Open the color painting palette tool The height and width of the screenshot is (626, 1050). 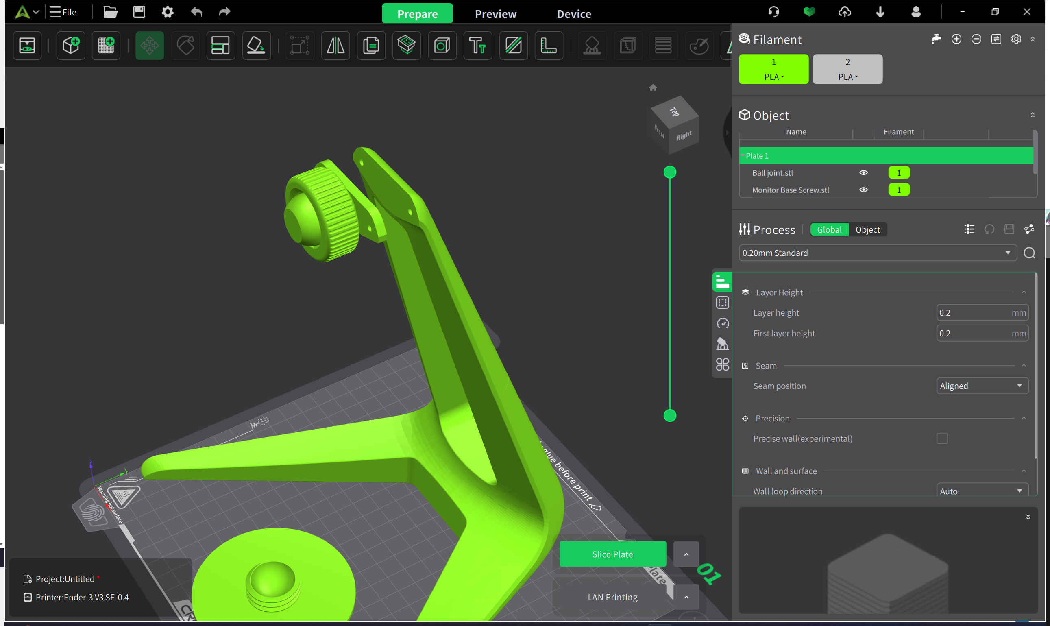pos(699,45)
